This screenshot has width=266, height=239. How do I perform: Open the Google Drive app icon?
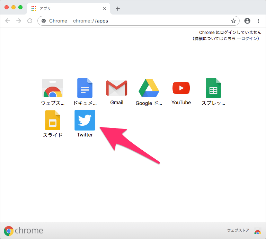[149, 88]
